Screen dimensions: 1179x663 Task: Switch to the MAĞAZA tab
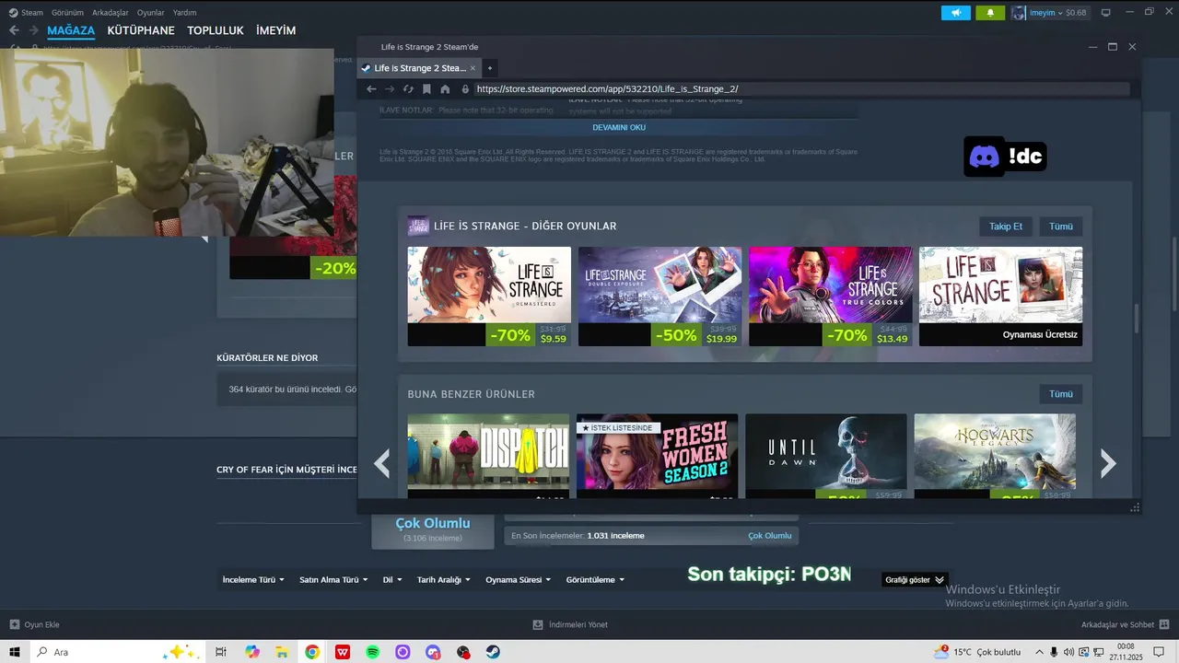click(x=71, y=30)
